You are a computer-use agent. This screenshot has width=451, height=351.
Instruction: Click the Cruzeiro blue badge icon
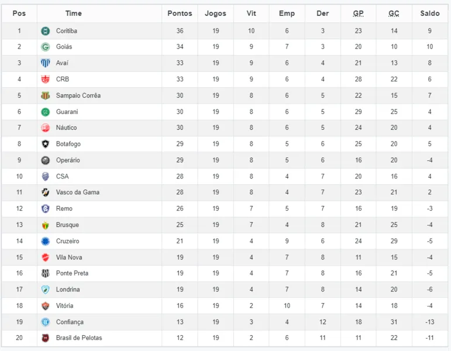[46, 241]
